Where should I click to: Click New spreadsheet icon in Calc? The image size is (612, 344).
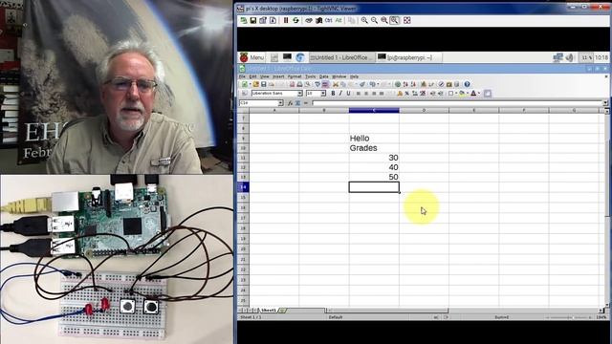(245, 84)
